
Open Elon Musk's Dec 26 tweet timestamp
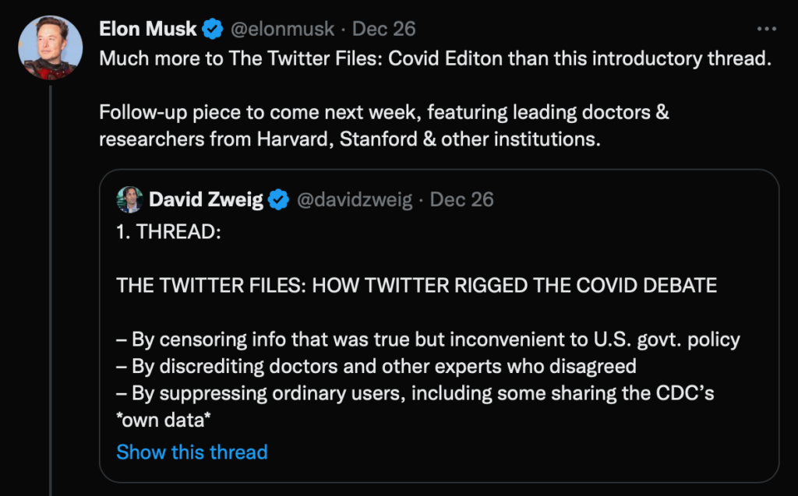pos(383,30)
